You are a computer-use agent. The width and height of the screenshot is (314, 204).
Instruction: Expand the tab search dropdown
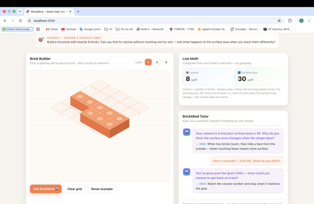click(20, 11)
